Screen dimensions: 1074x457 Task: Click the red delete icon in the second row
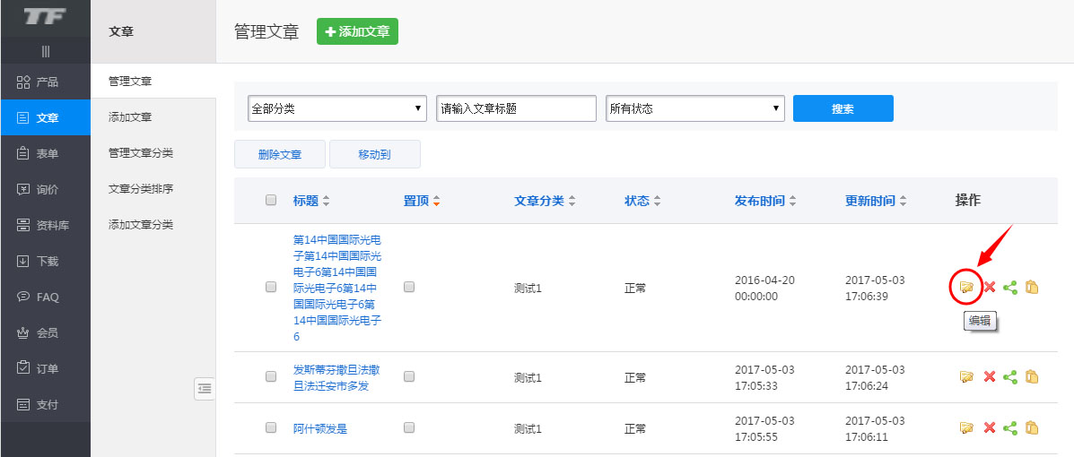989,377
